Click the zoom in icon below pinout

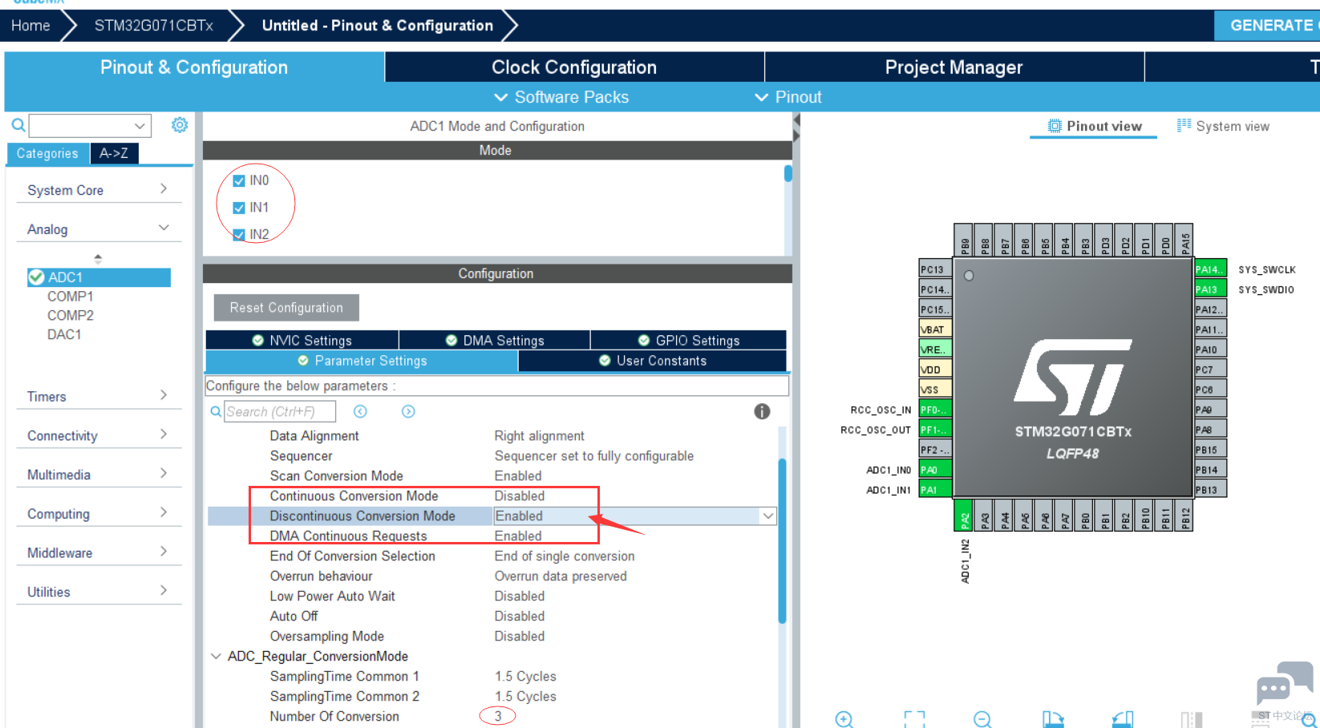[x=844, y=718]
